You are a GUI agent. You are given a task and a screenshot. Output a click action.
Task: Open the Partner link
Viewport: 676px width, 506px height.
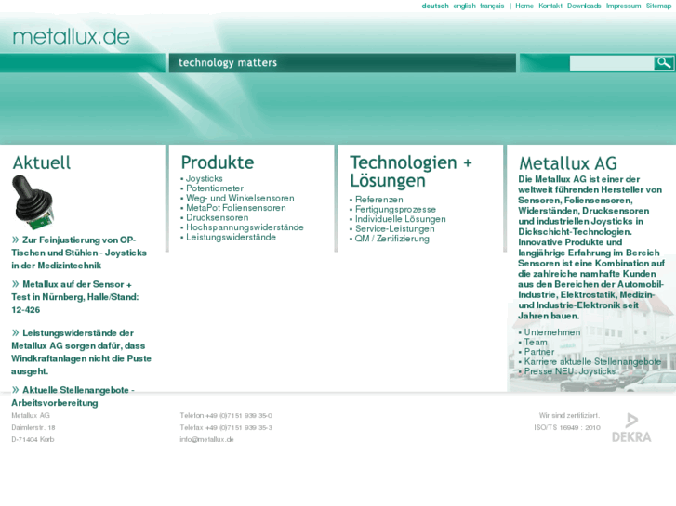tap(539, 351)
